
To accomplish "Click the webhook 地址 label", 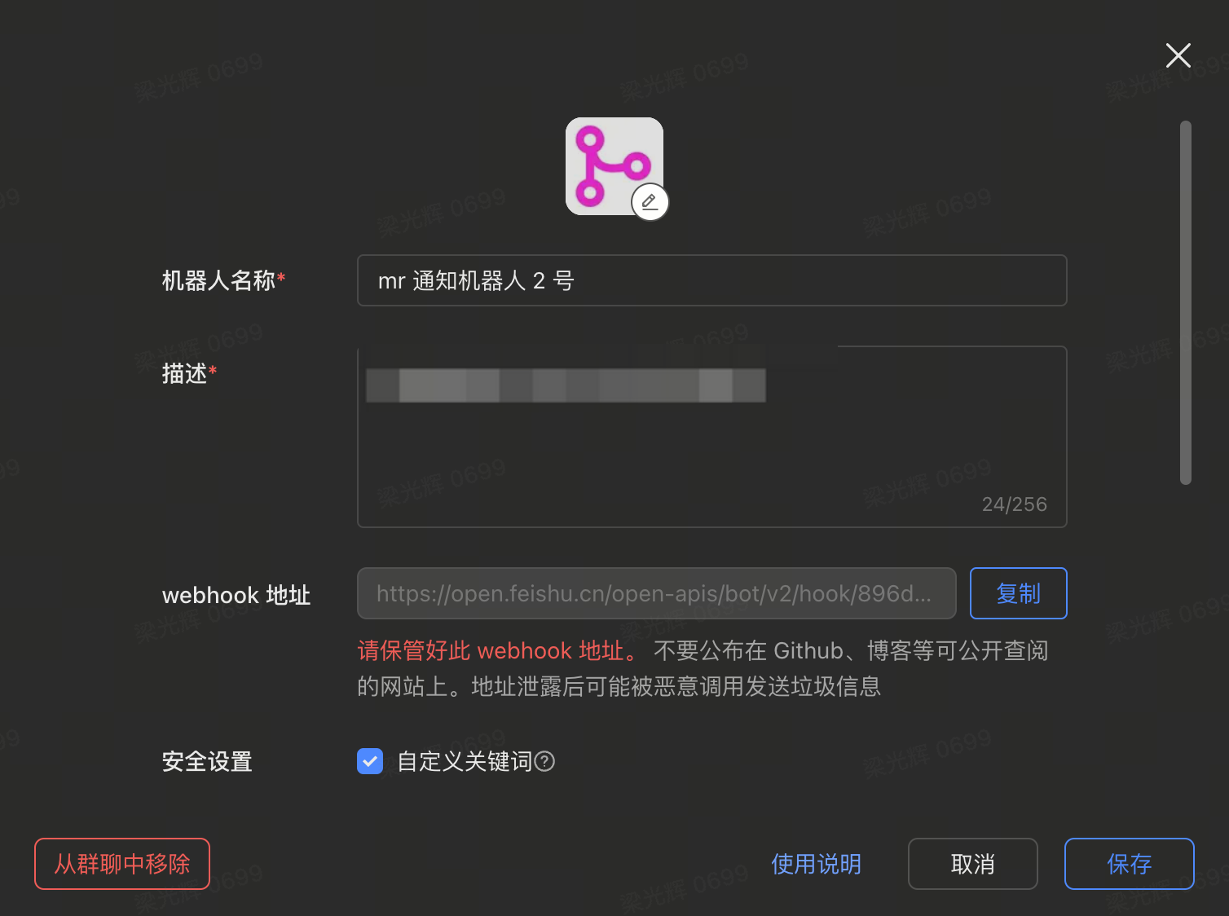I will 236,595.
